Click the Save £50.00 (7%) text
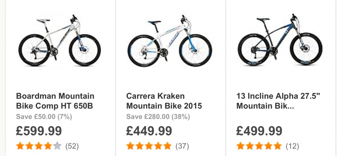337x156 pixels. [x=44, y=116]
